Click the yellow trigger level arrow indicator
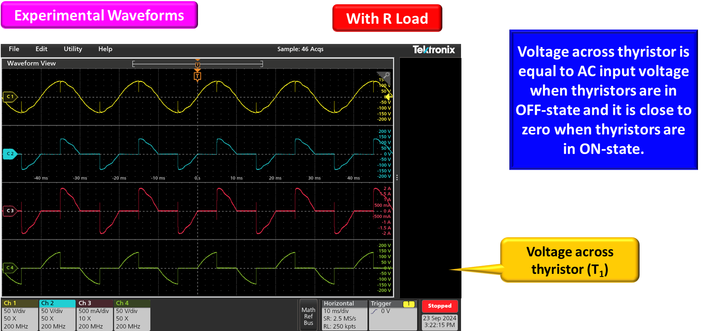Viewport: 705px width, 331px height. [388, 96]
